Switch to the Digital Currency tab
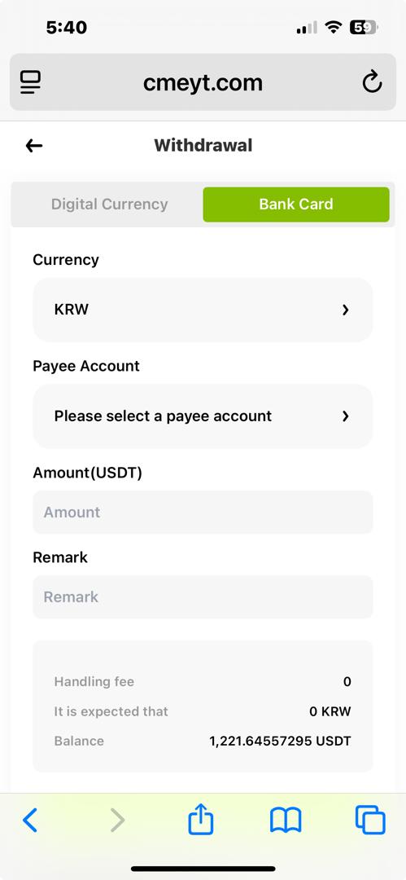406x880 pixels. [109, 205]
